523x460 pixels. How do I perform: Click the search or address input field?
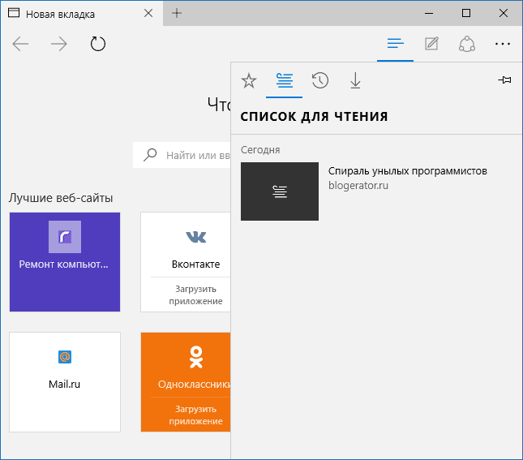tap(182, 155)
